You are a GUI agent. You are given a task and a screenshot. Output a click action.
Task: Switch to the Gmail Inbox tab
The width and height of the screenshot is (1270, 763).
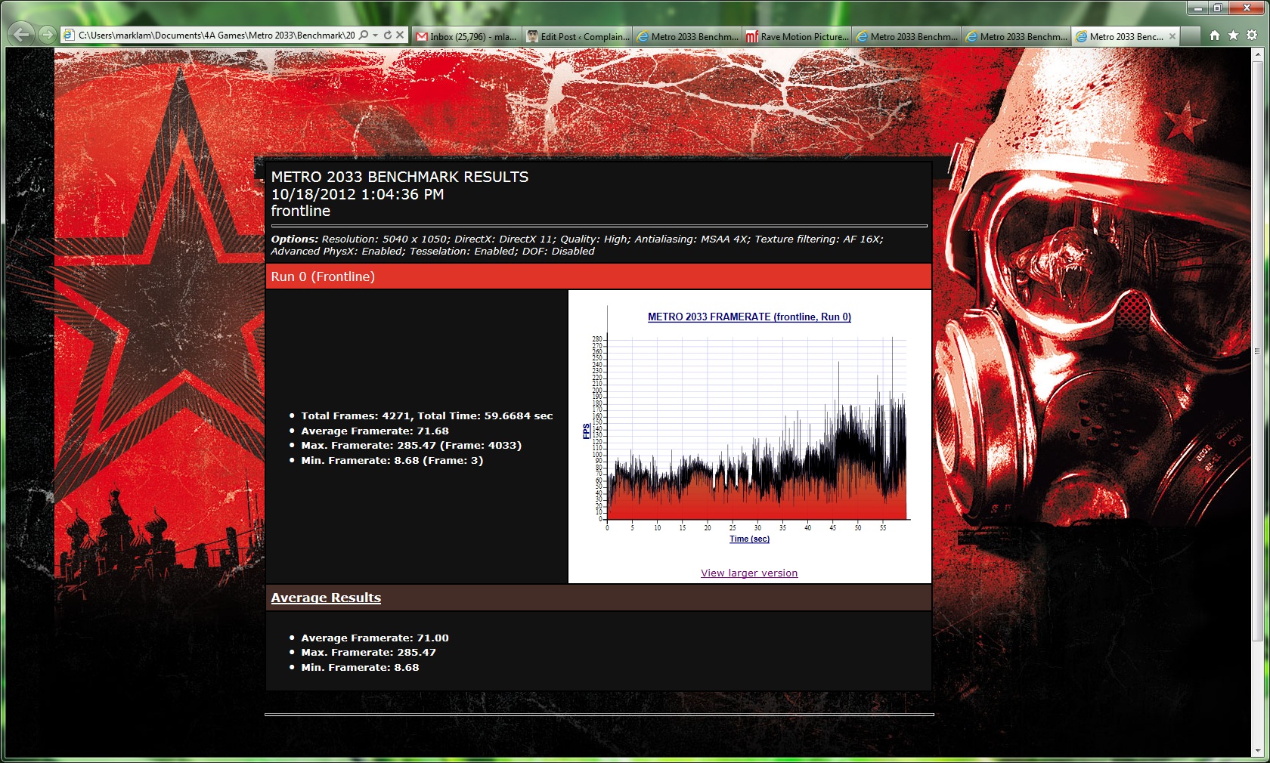pyautogui.click(x=466, y=36)
